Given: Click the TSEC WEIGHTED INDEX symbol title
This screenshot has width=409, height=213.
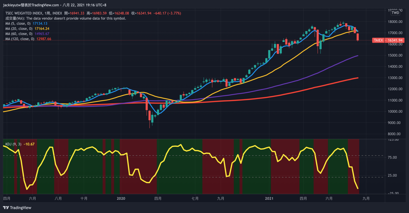Looking at the screenshot, I should coord(33,13).
